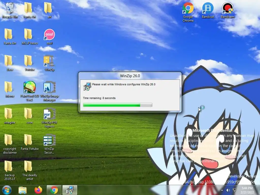260x195 pixels.
Task: Select the installer button in taskbar
Action: click(70, 190)
